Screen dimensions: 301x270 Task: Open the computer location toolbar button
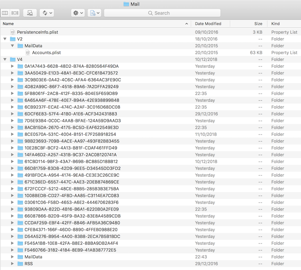[x=30, y=13]
